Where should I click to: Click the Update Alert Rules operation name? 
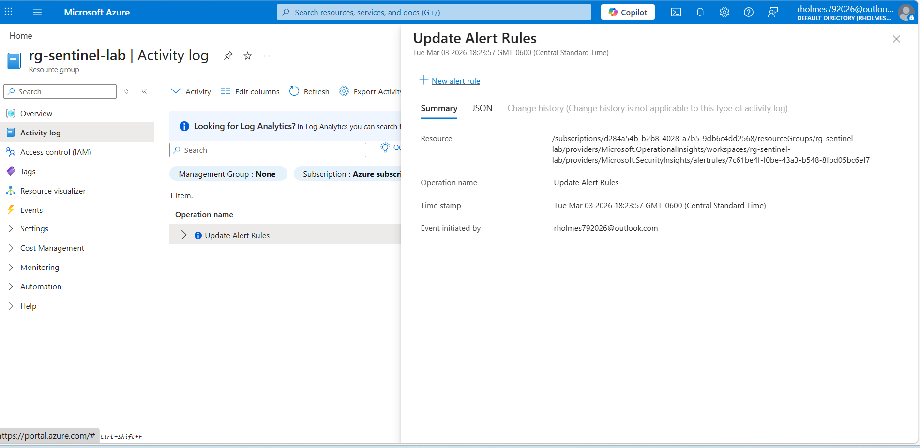coord(237,236)
